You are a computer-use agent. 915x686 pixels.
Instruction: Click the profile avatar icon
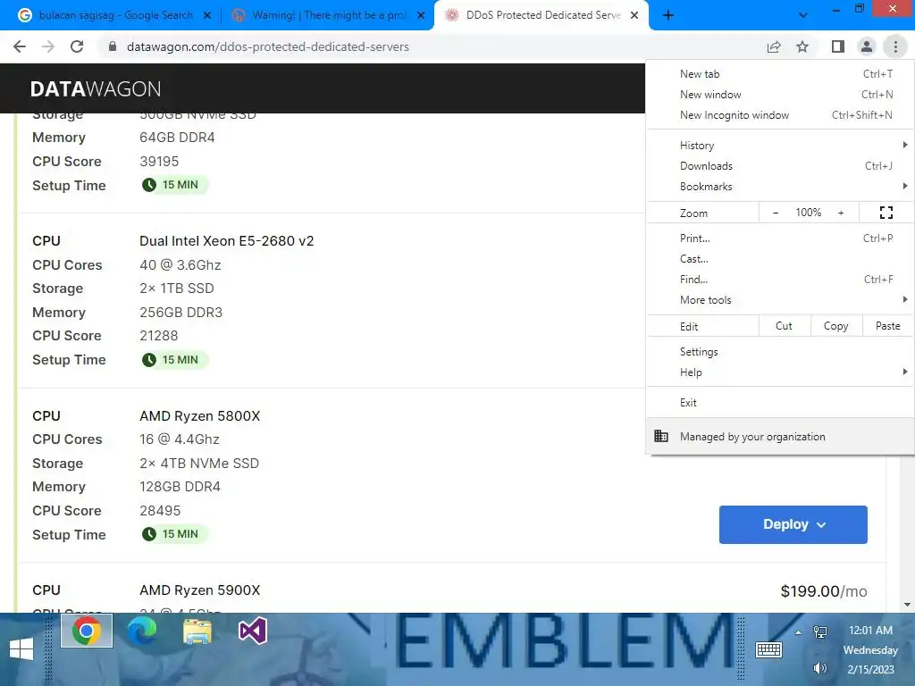867,46
